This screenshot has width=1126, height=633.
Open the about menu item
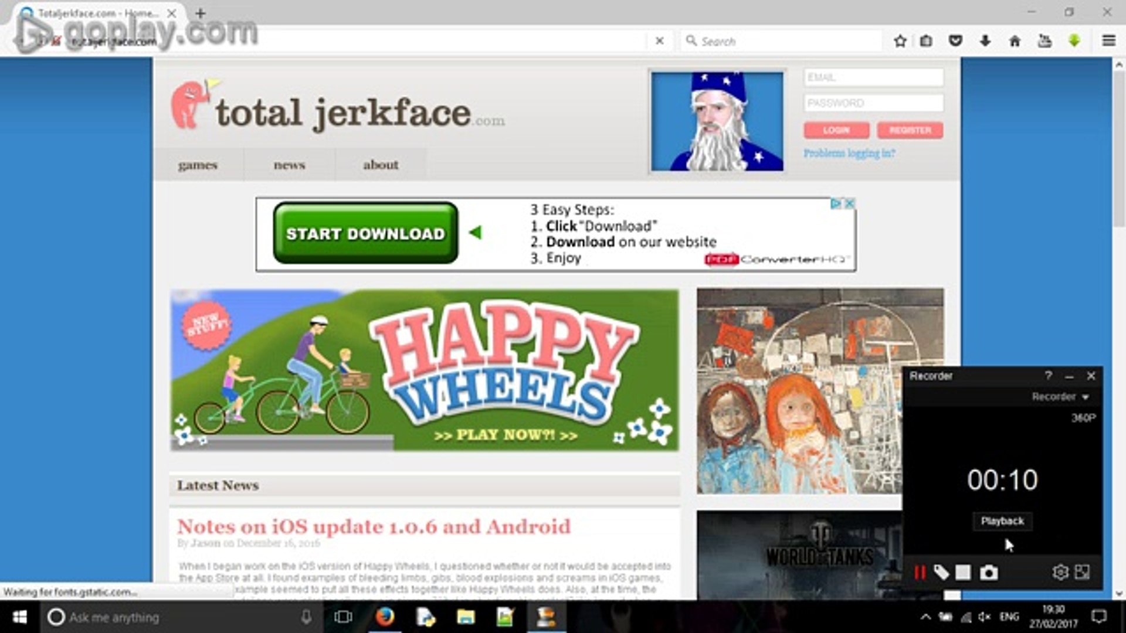[381, 165]
